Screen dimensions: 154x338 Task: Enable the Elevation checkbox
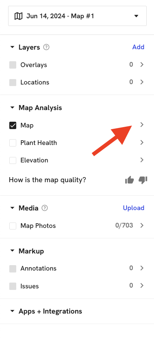pyautogui.click(x=13, y=160)
